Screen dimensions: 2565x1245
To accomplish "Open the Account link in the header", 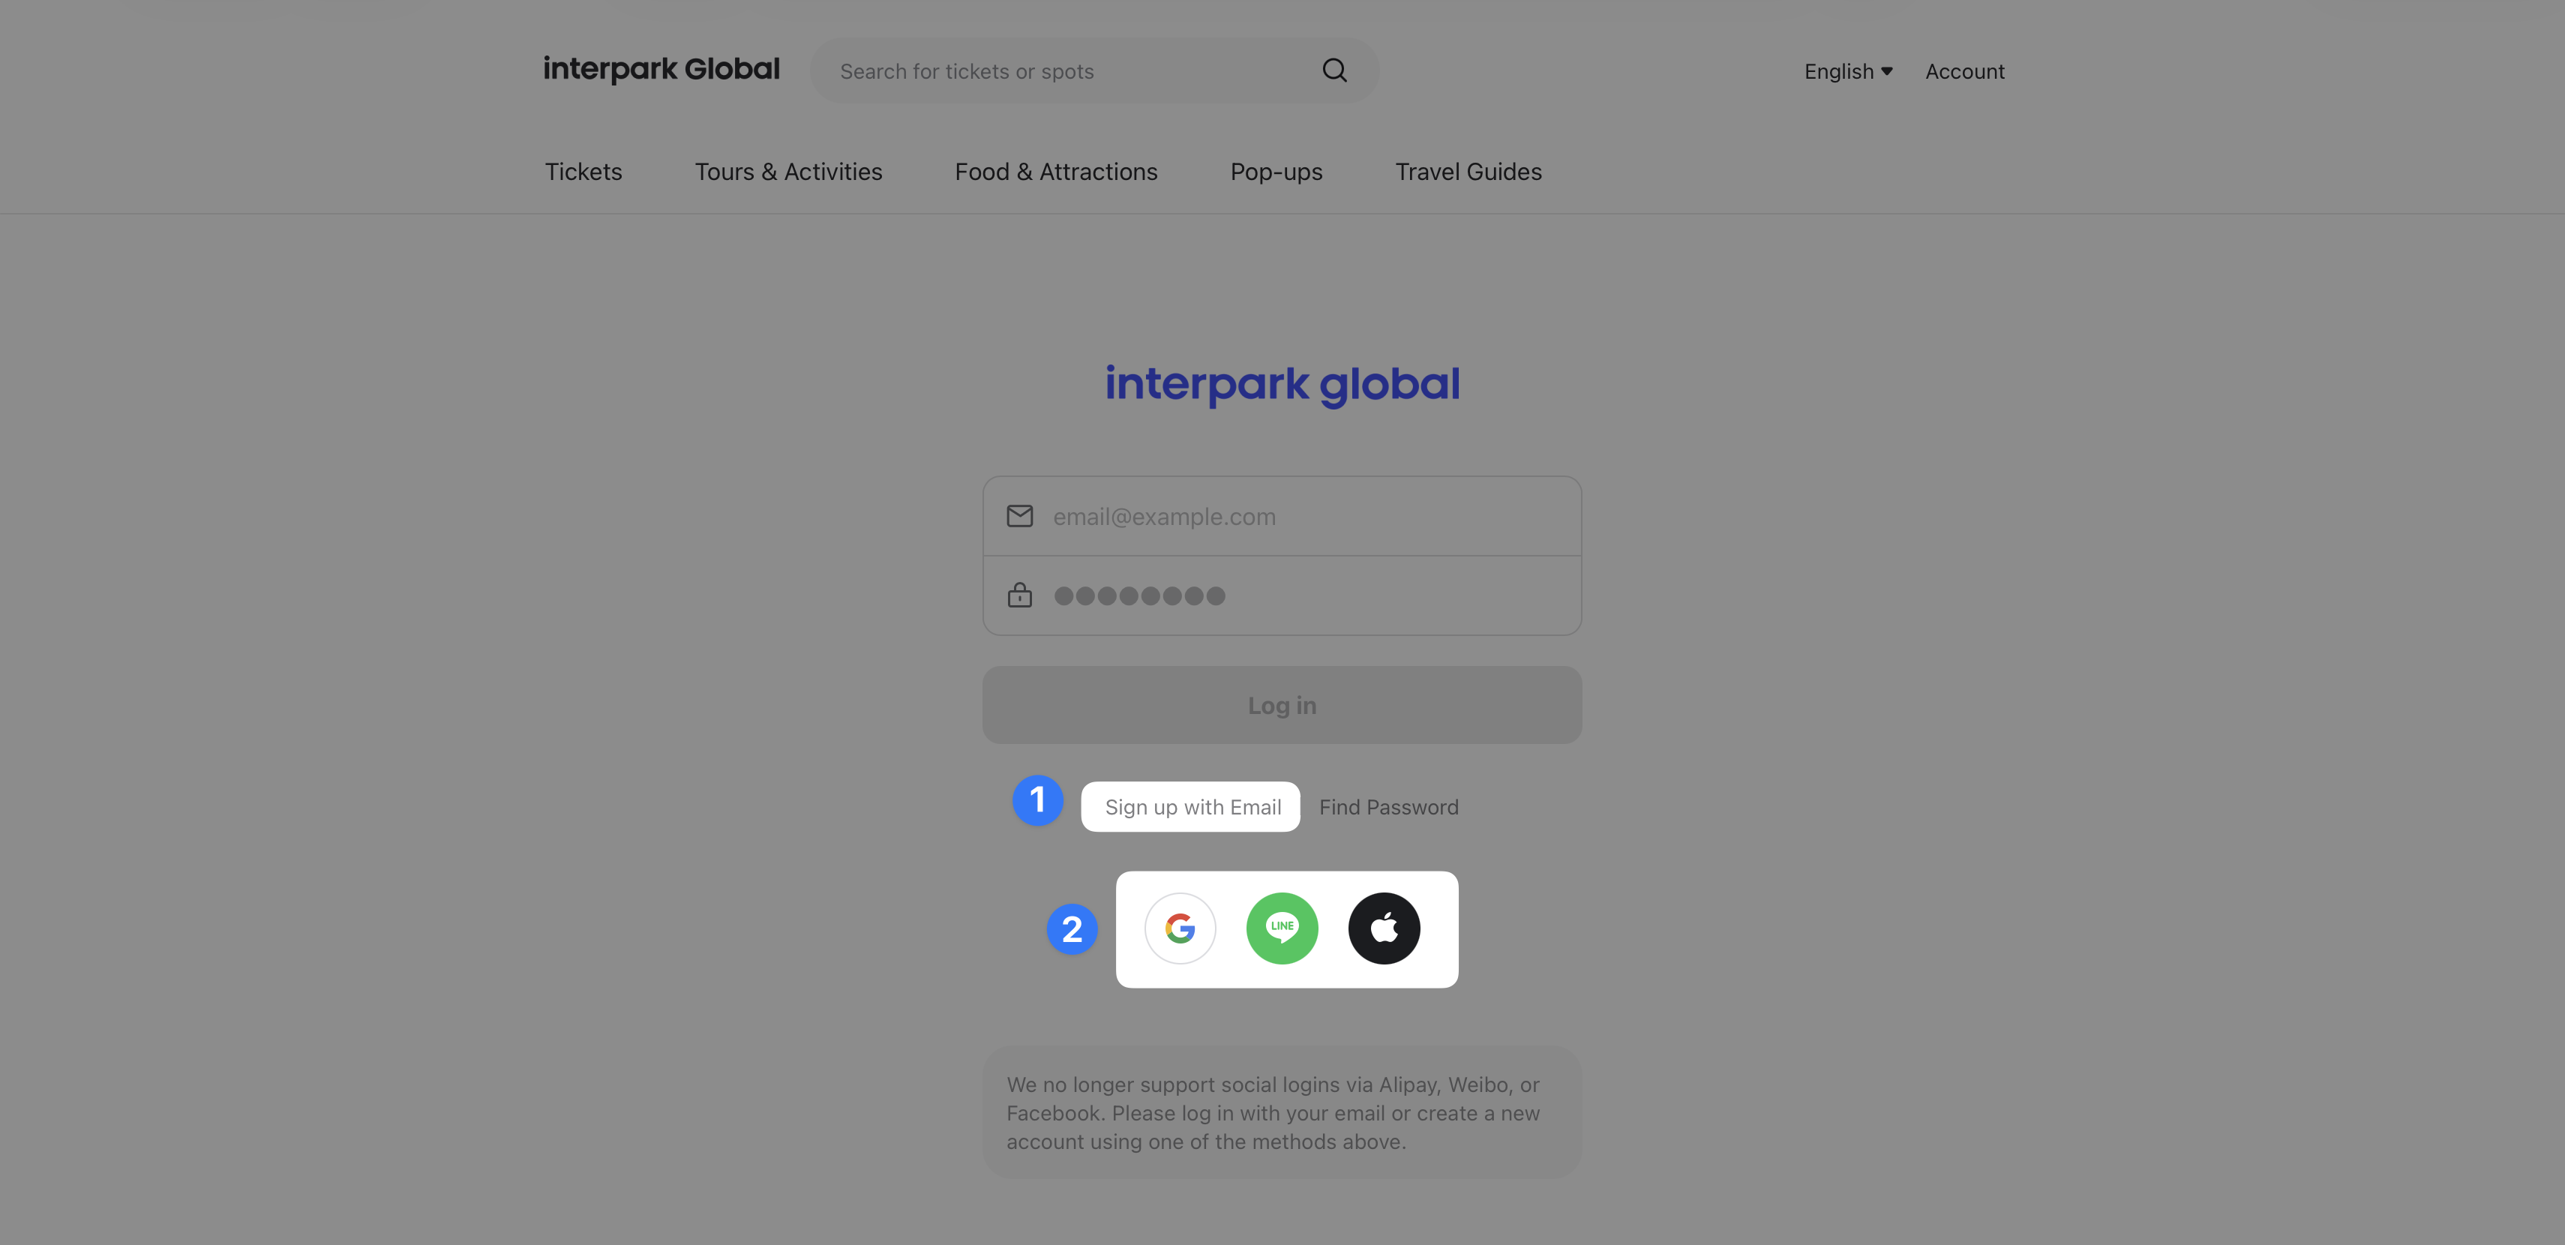I will (x=1963, y=72).
